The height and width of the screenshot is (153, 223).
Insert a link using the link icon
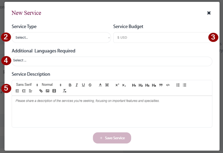(x=41, y=91)
